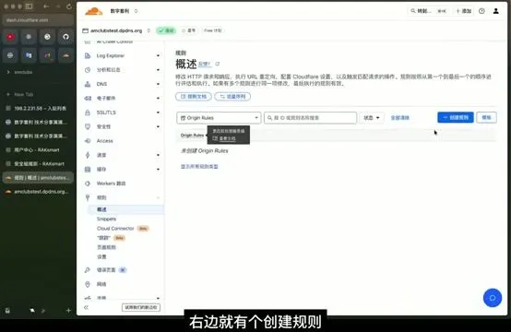Open the pinned YouTube red icon
The height and width of the screenshot is (332, 511).
pyautogui.click(x=10, y=37)
